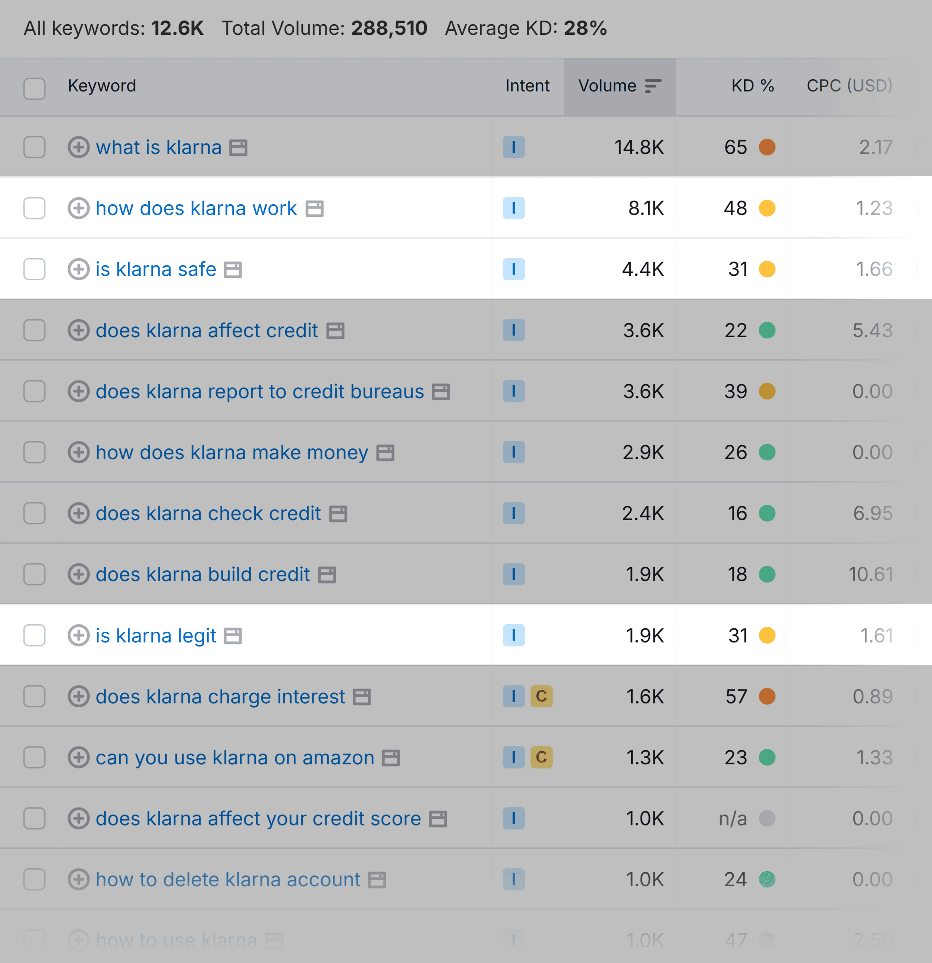
Task: Expand "is klarna safe" with the plus icon
Action: [79, 269]
